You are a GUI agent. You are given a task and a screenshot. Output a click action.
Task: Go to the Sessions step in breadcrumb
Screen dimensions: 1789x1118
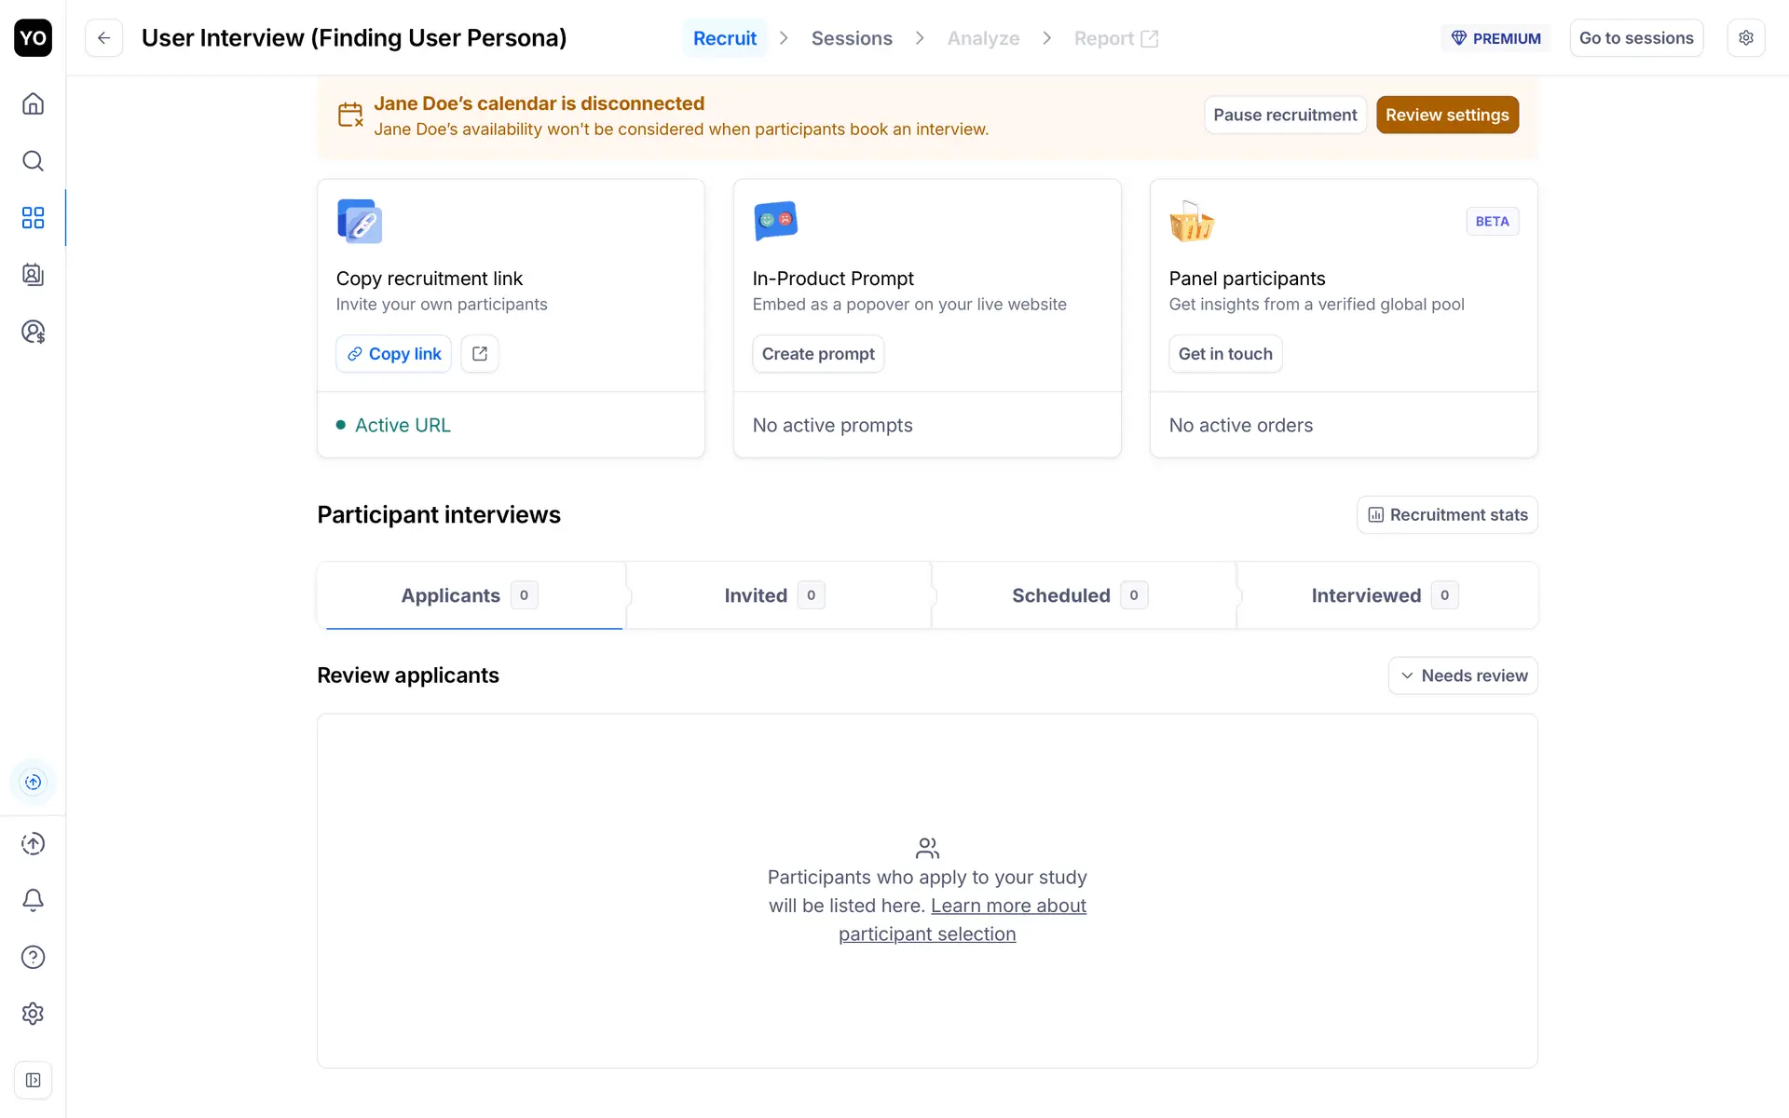852,38
